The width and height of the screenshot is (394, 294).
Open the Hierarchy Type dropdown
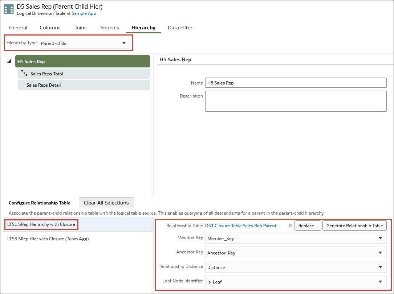point(84,43)
